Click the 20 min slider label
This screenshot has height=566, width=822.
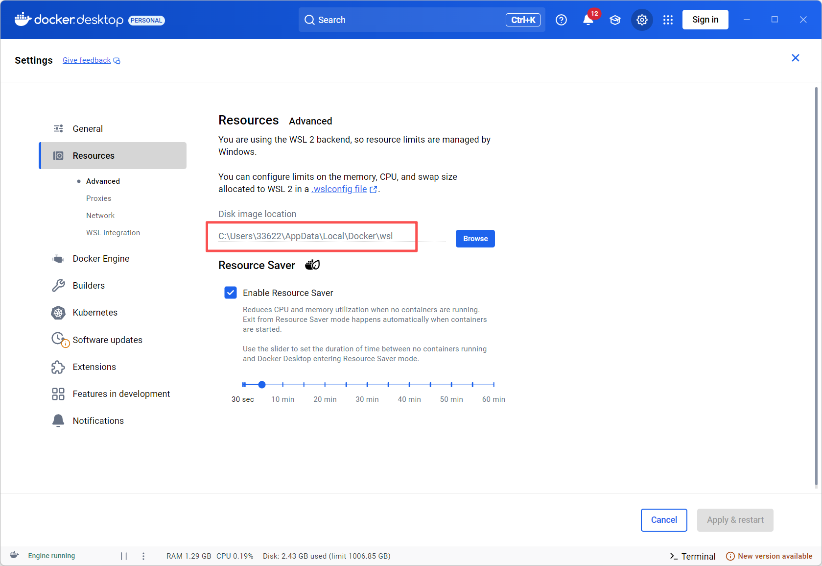[x=325, y=399]
